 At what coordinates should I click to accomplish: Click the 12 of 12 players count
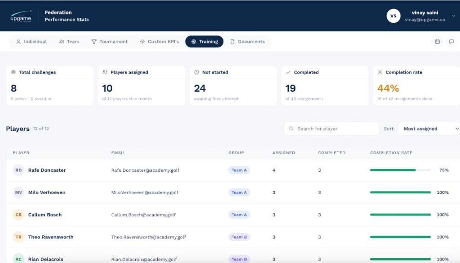click(41, 129)
